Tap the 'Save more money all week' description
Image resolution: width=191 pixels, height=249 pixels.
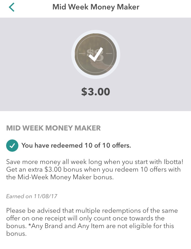pyautogui.click(x=95, y=169)
